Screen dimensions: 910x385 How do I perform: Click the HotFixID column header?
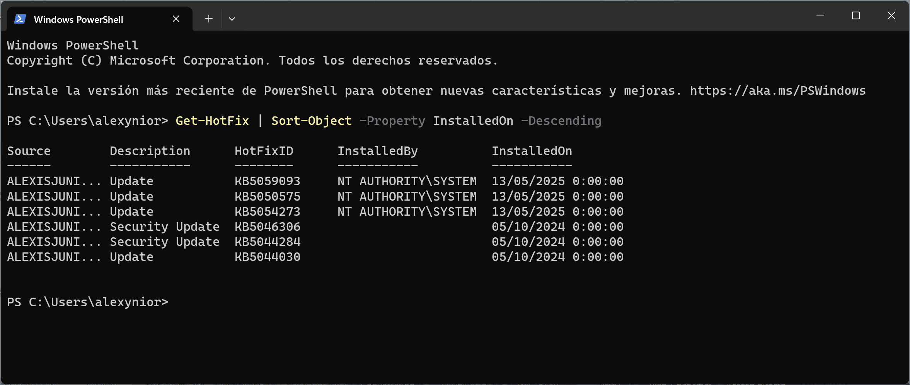[x=264, y=151]
